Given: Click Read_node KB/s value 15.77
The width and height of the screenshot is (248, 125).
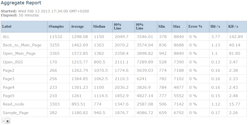Looking at the screenshot, I should pos(235,104).
